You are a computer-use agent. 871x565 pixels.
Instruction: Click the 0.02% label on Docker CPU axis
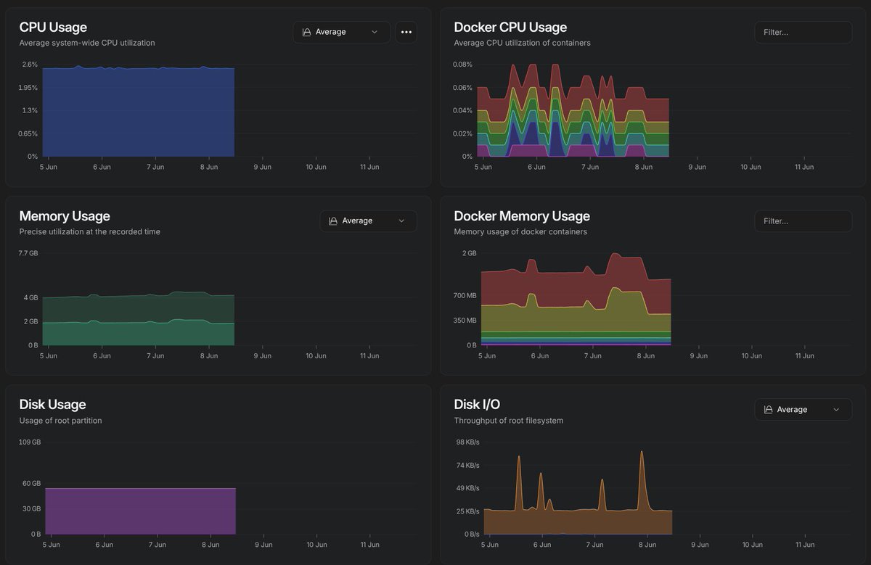tap(462, 133)
